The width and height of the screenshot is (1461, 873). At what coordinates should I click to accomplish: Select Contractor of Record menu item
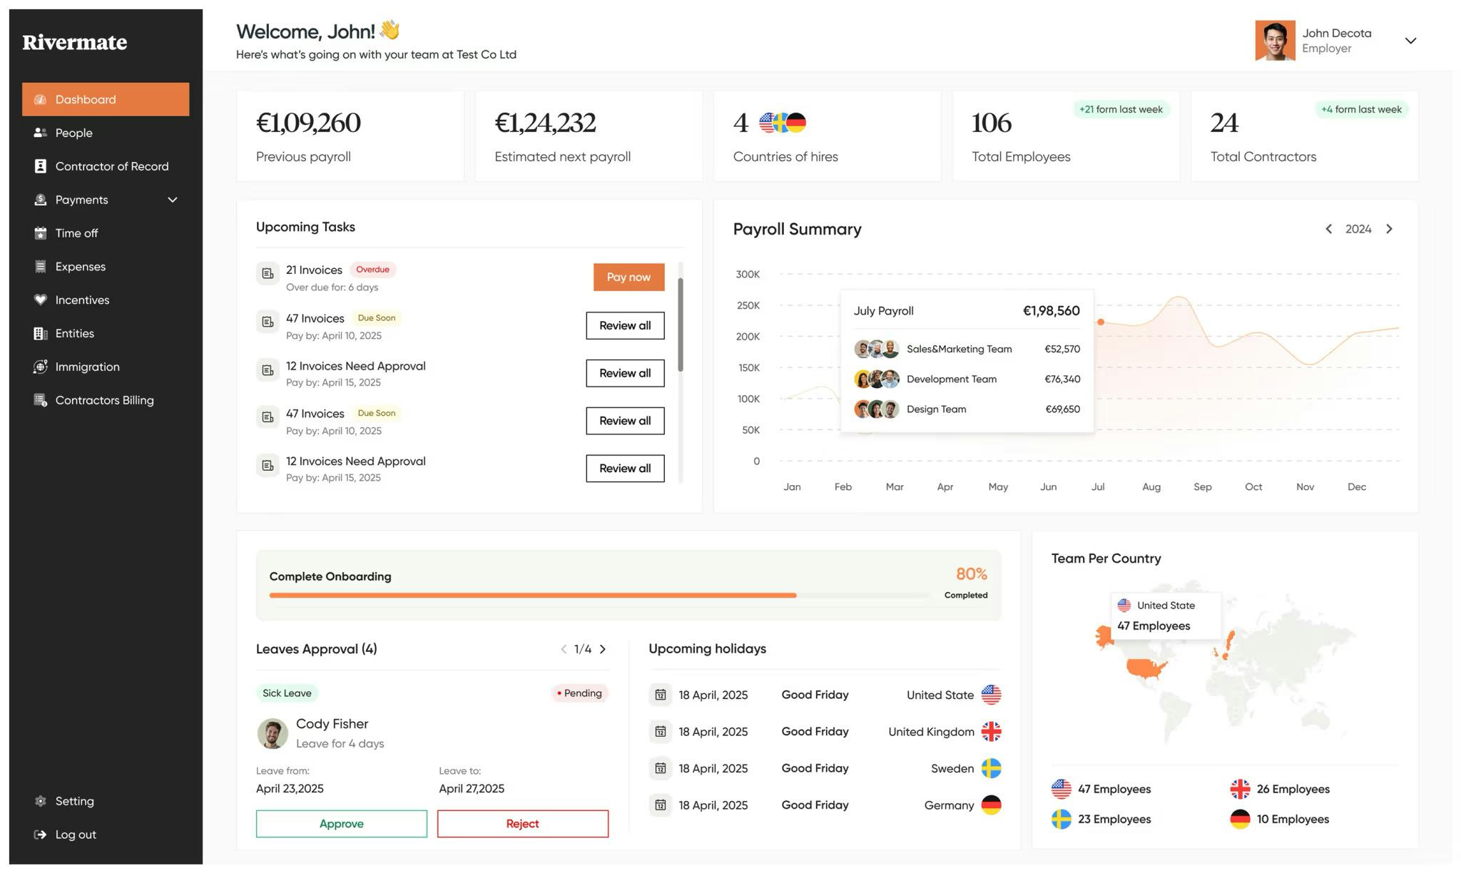(112, 166)
